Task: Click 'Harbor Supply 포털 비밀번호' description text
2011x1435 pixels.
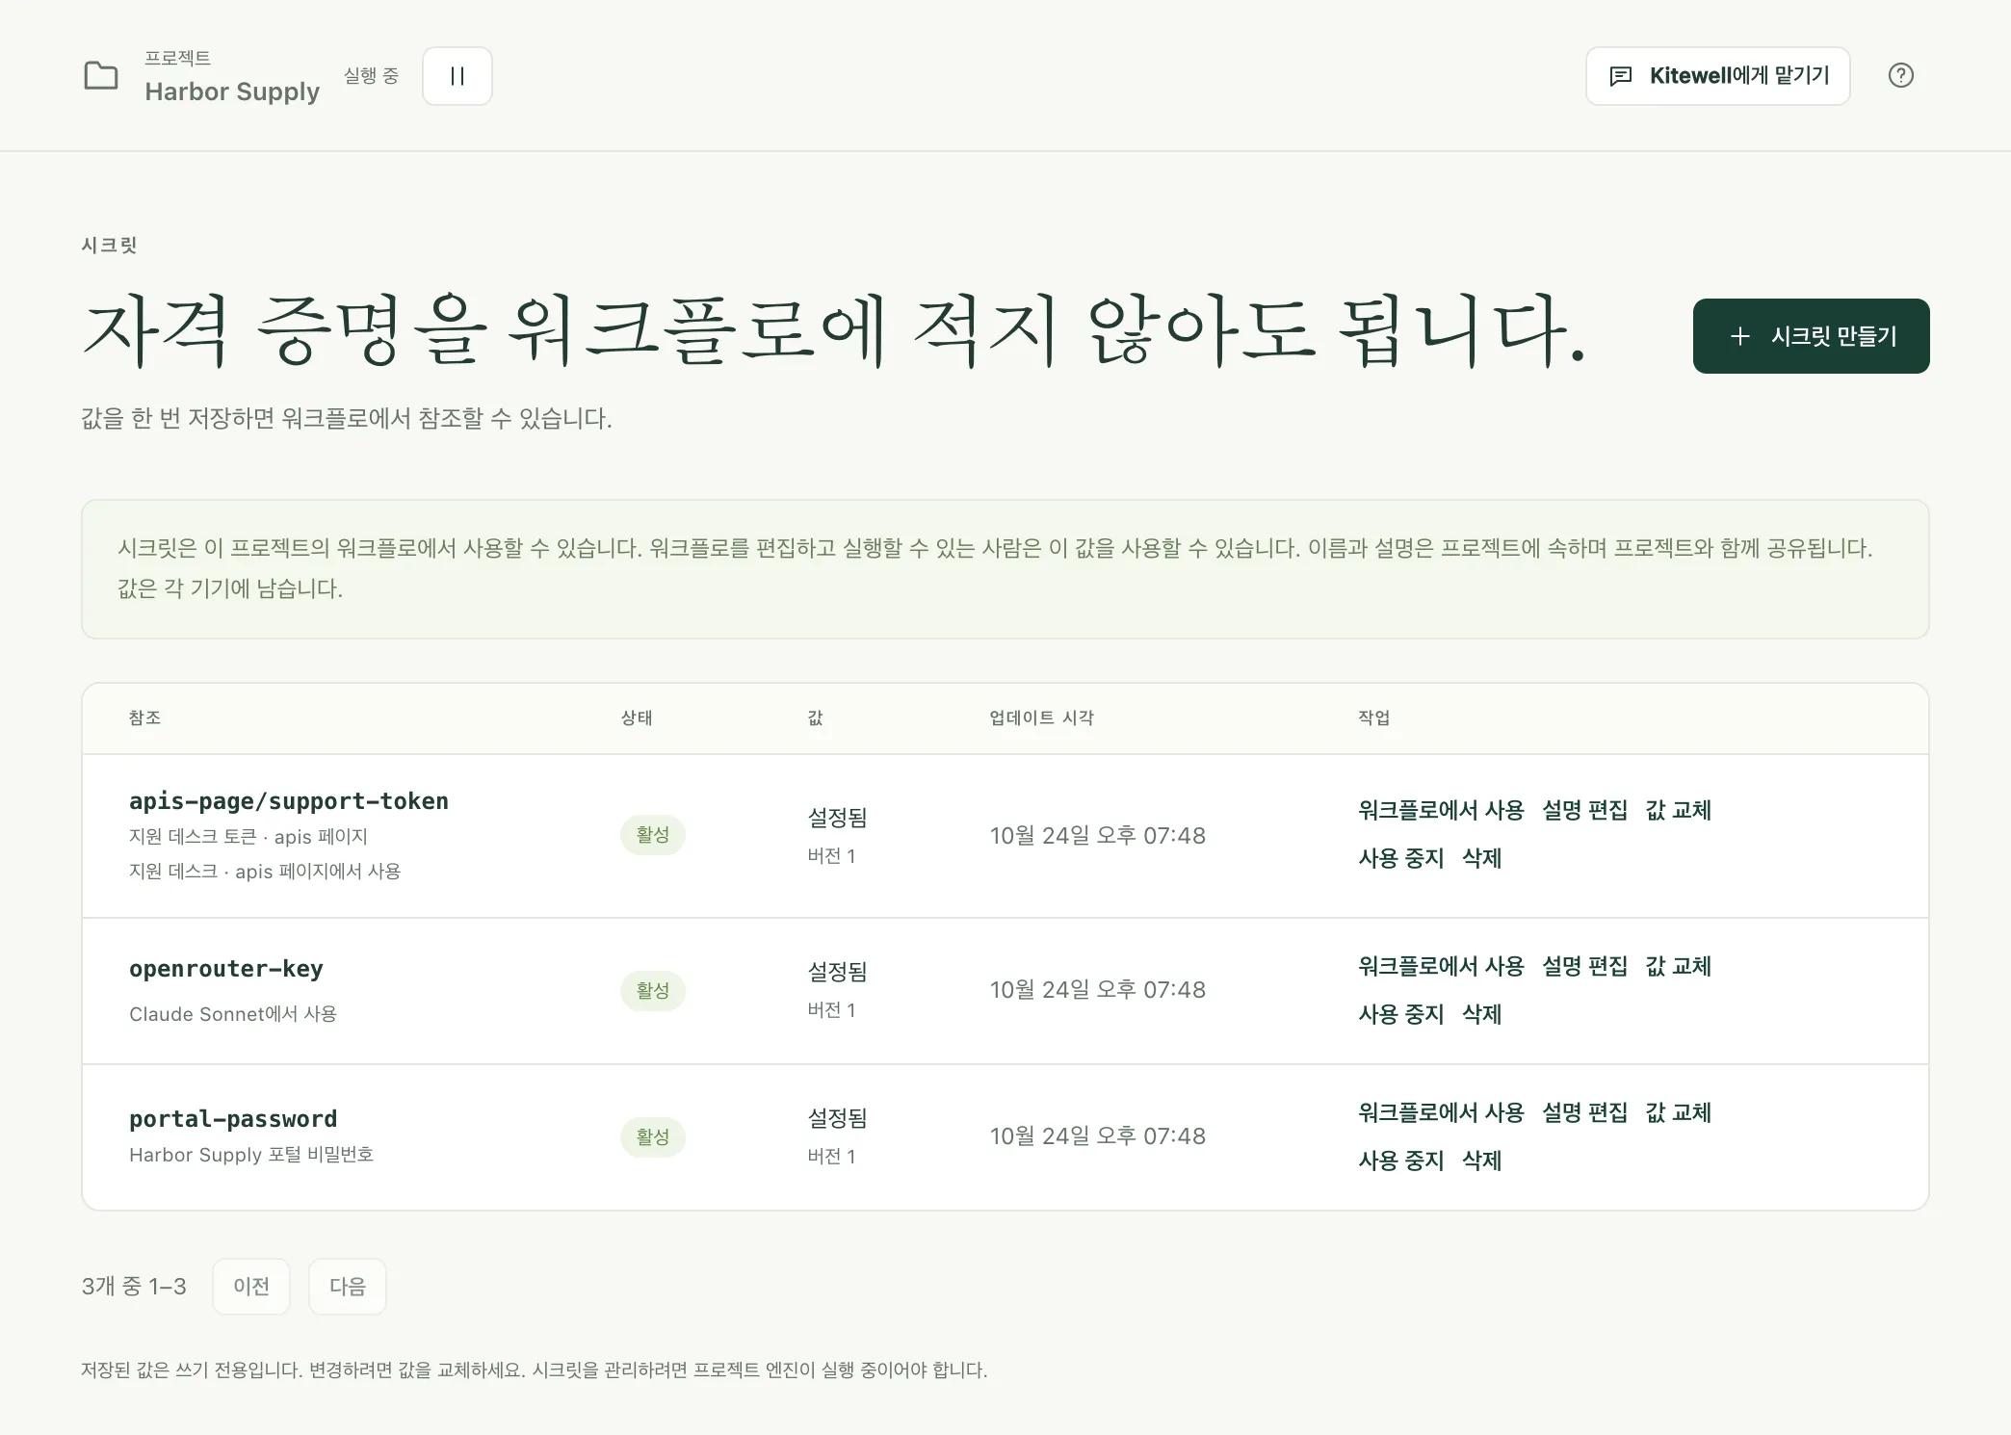Action: point(251,1155)
